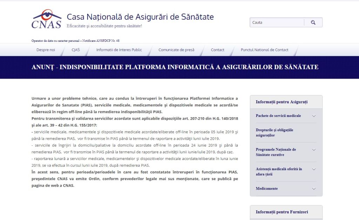Click the line starting 'Pentru transmiterea și validarea'
This screenshot has width=359, height=220.
(135, 119)
